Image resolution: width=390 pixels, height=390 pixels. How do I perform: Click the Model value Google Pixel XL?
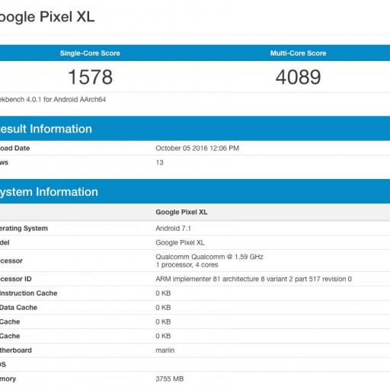click(180, 242)
